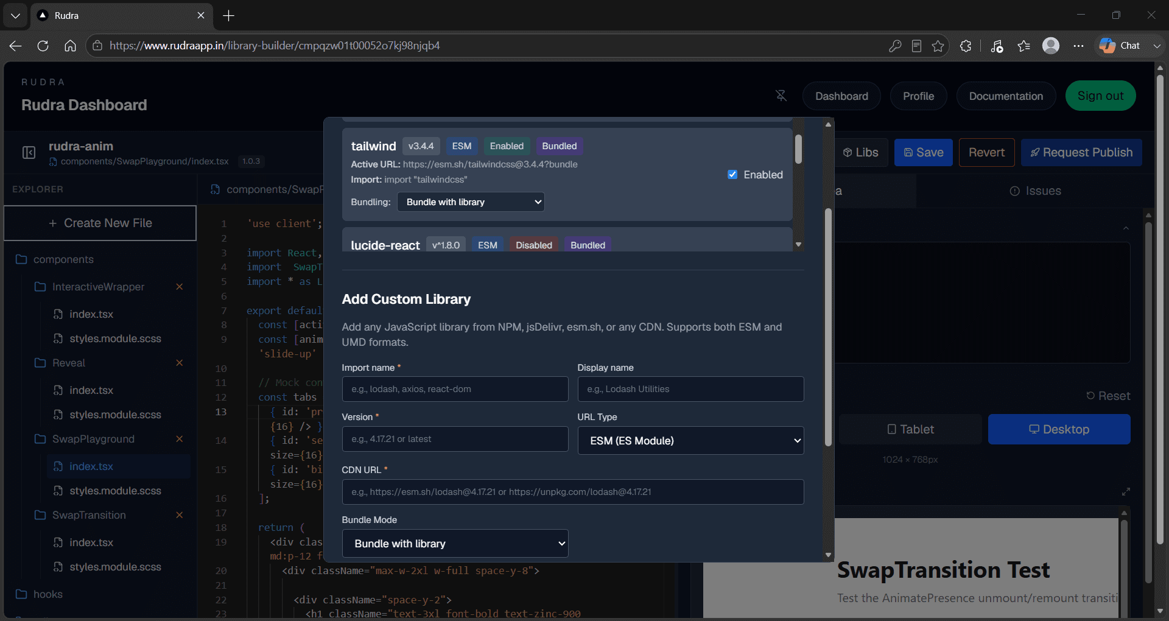Collapse the Reveal folder
The height and width of the screenshot is (621, 1169).
pos(60,363)
